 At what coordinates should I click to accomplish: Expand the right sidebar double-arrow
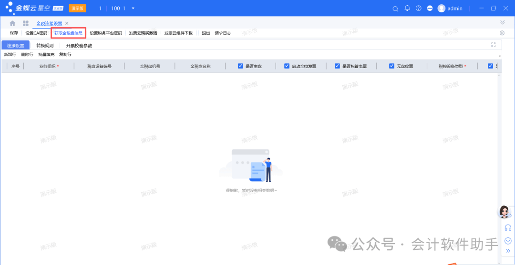click(508, 251)
